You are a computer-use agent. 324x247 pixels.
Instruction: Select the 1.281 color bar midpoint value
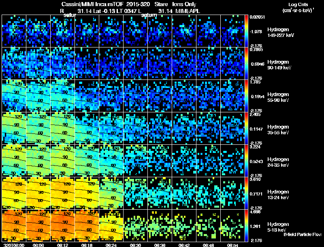(x=256, y=226)
